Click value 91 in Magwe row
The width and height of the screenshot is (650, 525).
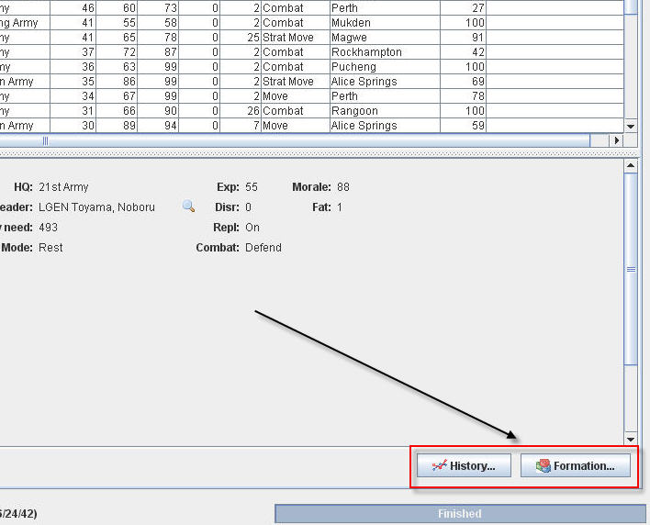pyautogui.click(x=463, y=38)
